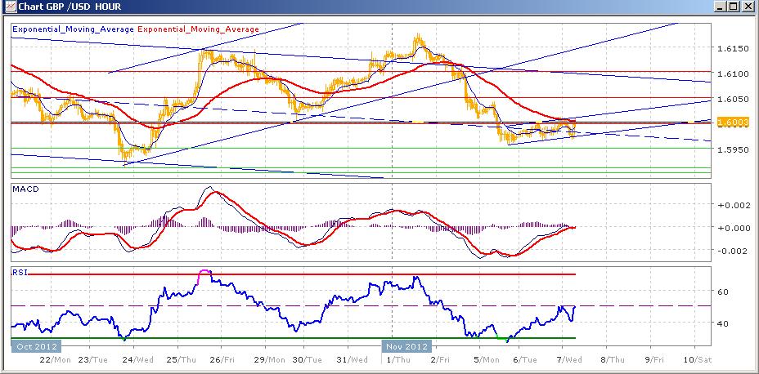Click the current price tag 1.6003

734,122
